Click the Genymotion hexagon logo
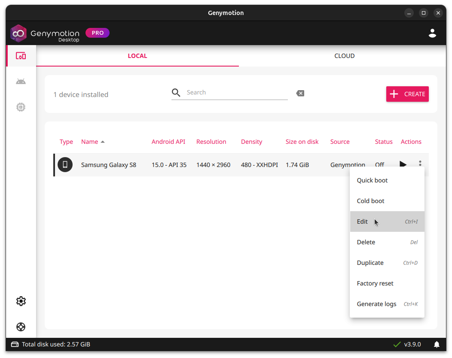 click(x=18, y=33)
